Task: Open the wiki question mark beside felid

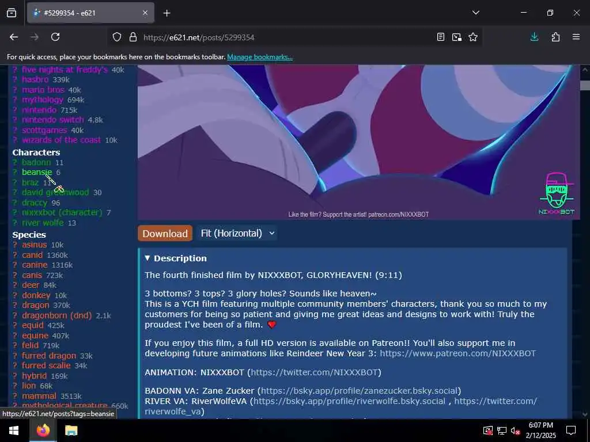Action: (15, 345)
